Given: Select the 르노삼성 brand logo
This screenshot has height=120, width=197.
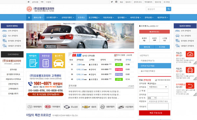Looking at the screenshot, I should pos(71,107).
